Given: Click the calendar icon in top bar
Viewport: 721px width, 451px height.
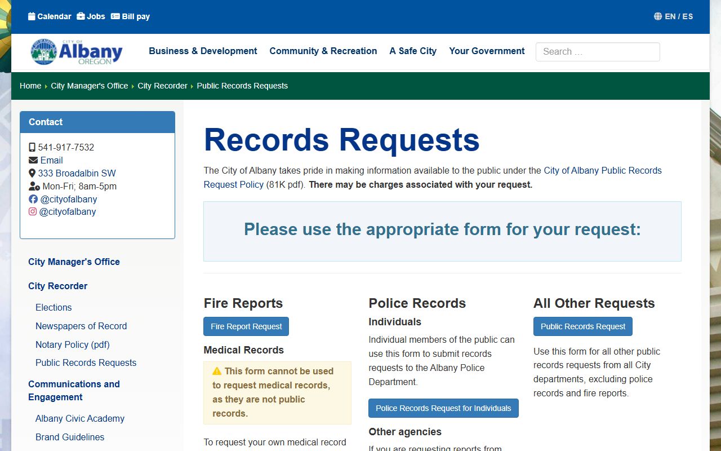Looking at the screenshot, I should (32, 16).
